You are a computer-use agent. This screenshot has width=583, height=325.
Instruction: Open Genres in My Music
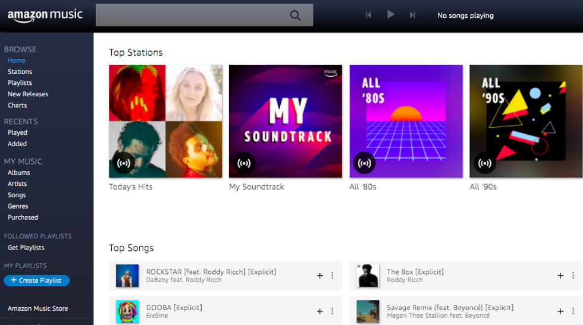[18, 206]
